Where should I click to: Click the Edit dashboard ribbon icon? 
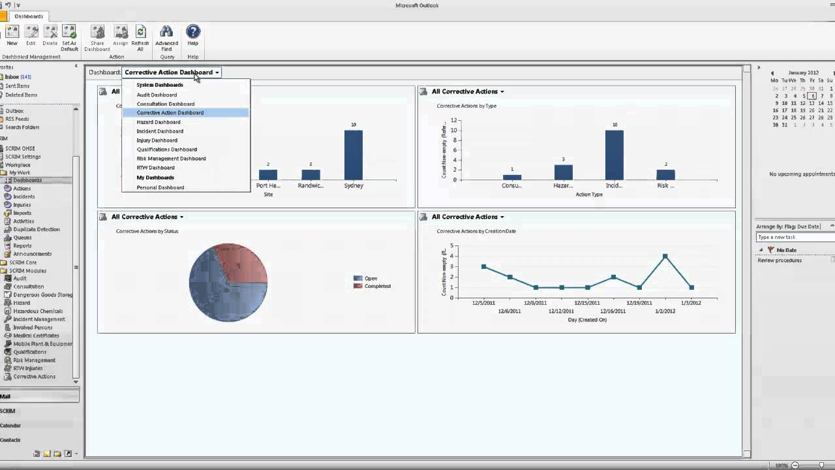31,32
